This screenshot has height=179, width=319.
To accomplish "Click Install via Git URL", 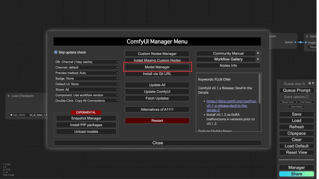I will 157,74.
